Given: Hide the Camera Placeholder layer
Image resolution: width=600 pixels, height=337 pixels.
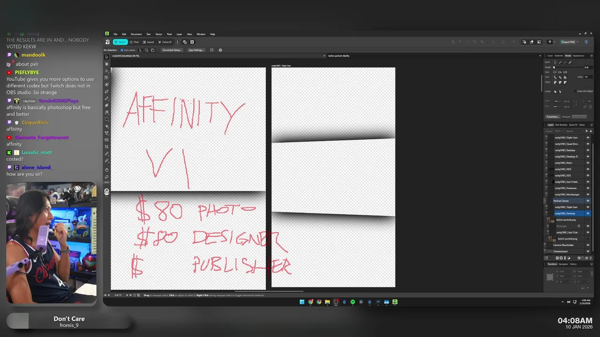Looking at the screenshot, I should pyautogui.click(x=588, y=245).
